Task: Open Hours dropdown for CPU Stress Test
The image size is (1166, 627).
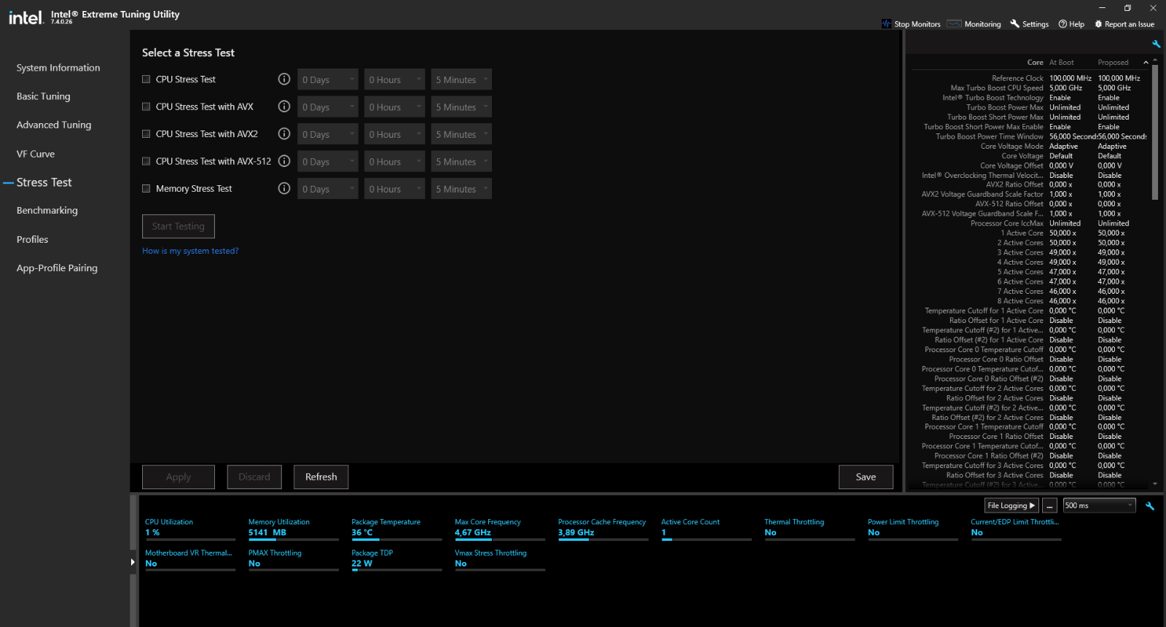Action: 394,79
